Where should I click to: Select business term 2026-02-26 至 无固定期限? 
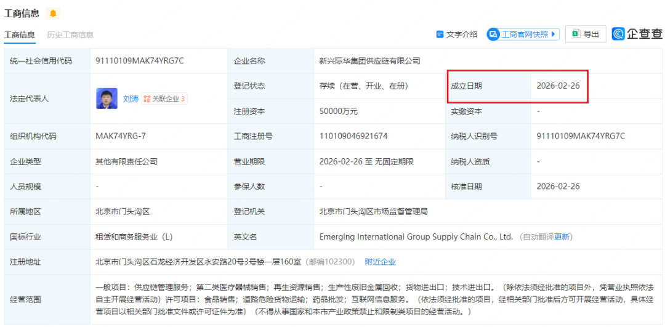(366, 161)
